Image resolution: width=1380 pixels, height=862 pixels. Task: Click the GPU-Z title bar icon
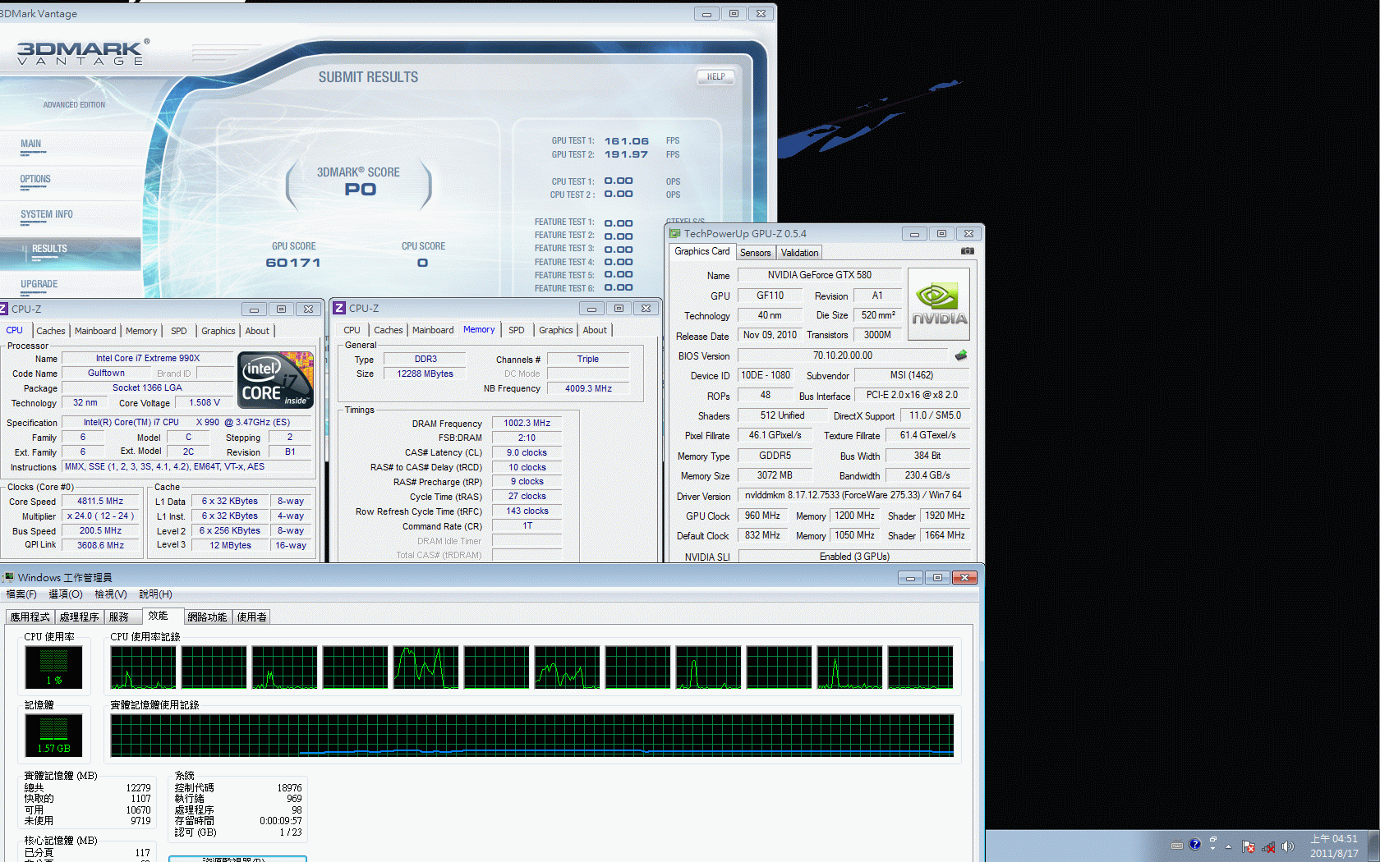click(674, 233)
